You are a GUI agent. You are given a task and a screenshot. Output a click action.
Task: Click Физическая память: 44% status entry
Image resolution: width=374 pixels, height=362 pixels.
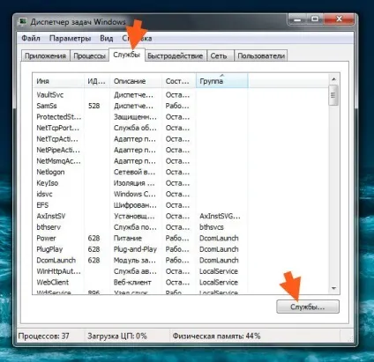216,336
